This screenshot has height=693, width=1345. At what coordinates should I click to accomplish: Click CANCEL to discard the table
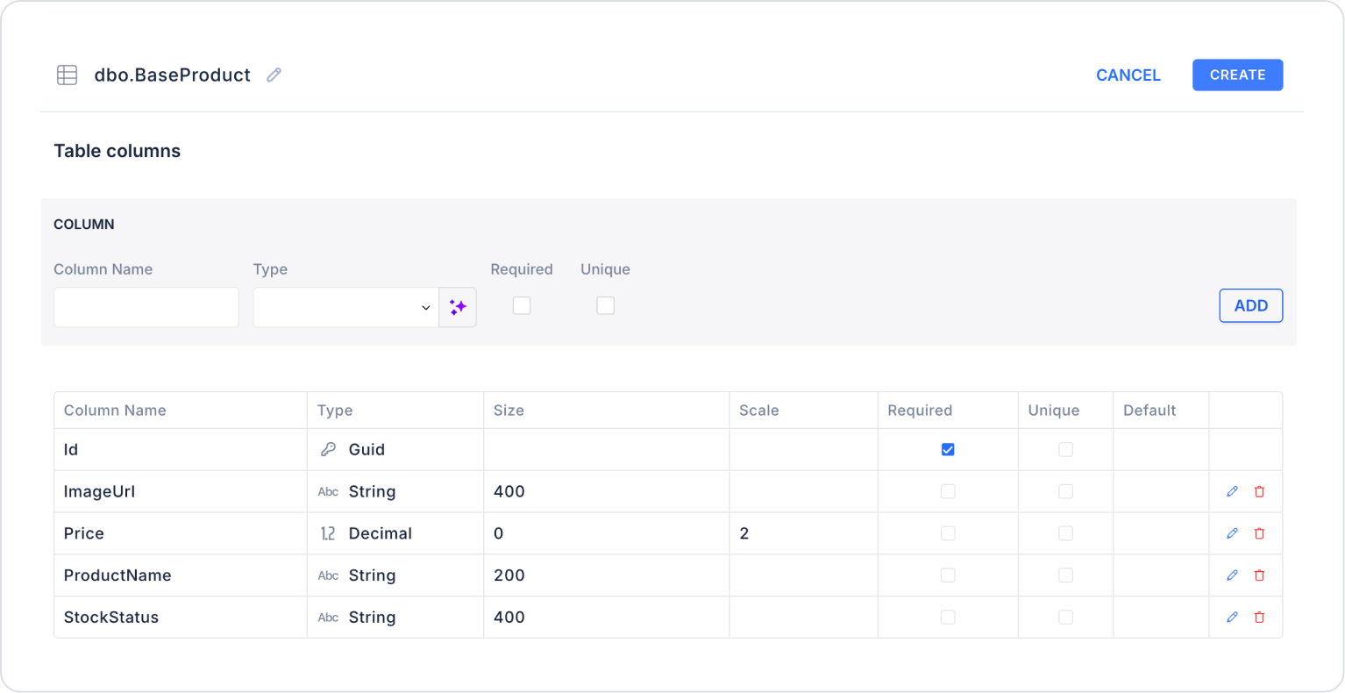click(x=1128, y=75)
